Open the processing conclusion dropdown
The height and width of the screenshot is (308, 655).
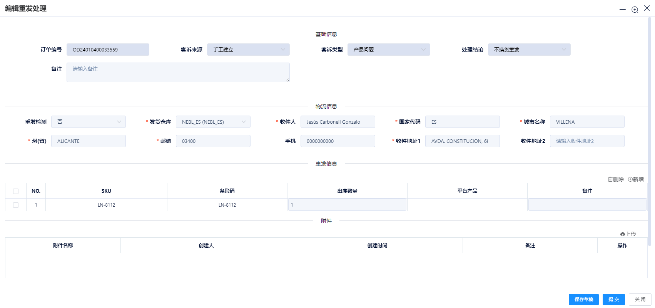tap(529, 50)
